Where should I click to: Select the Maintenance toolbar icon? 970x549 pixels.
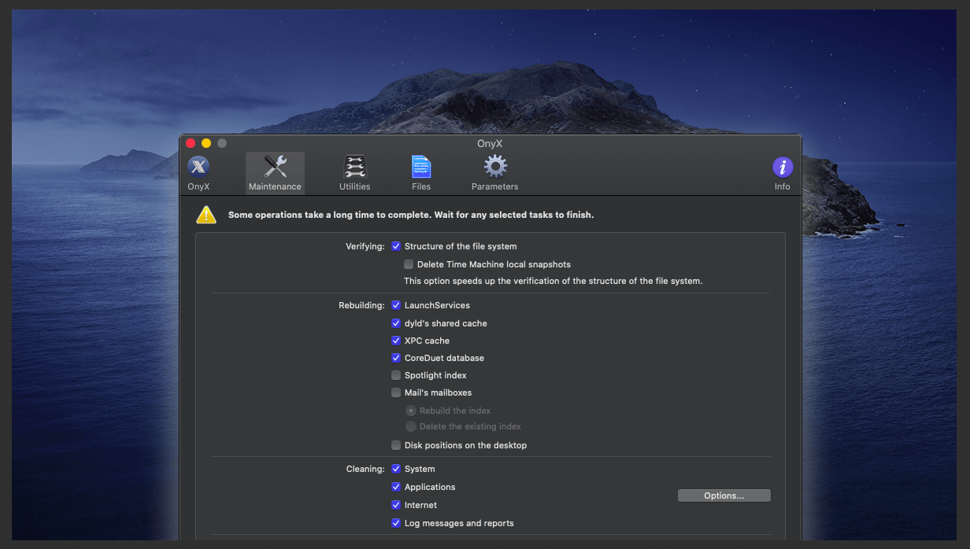(275, 171)
